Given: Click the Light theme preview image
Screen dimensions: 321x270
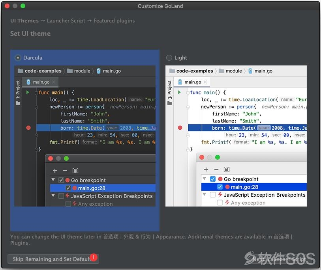Looking at the screenshot, I should coord(236,136).
